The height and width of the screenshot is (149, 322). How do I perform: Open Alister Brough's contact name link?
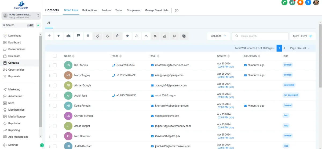82,85
